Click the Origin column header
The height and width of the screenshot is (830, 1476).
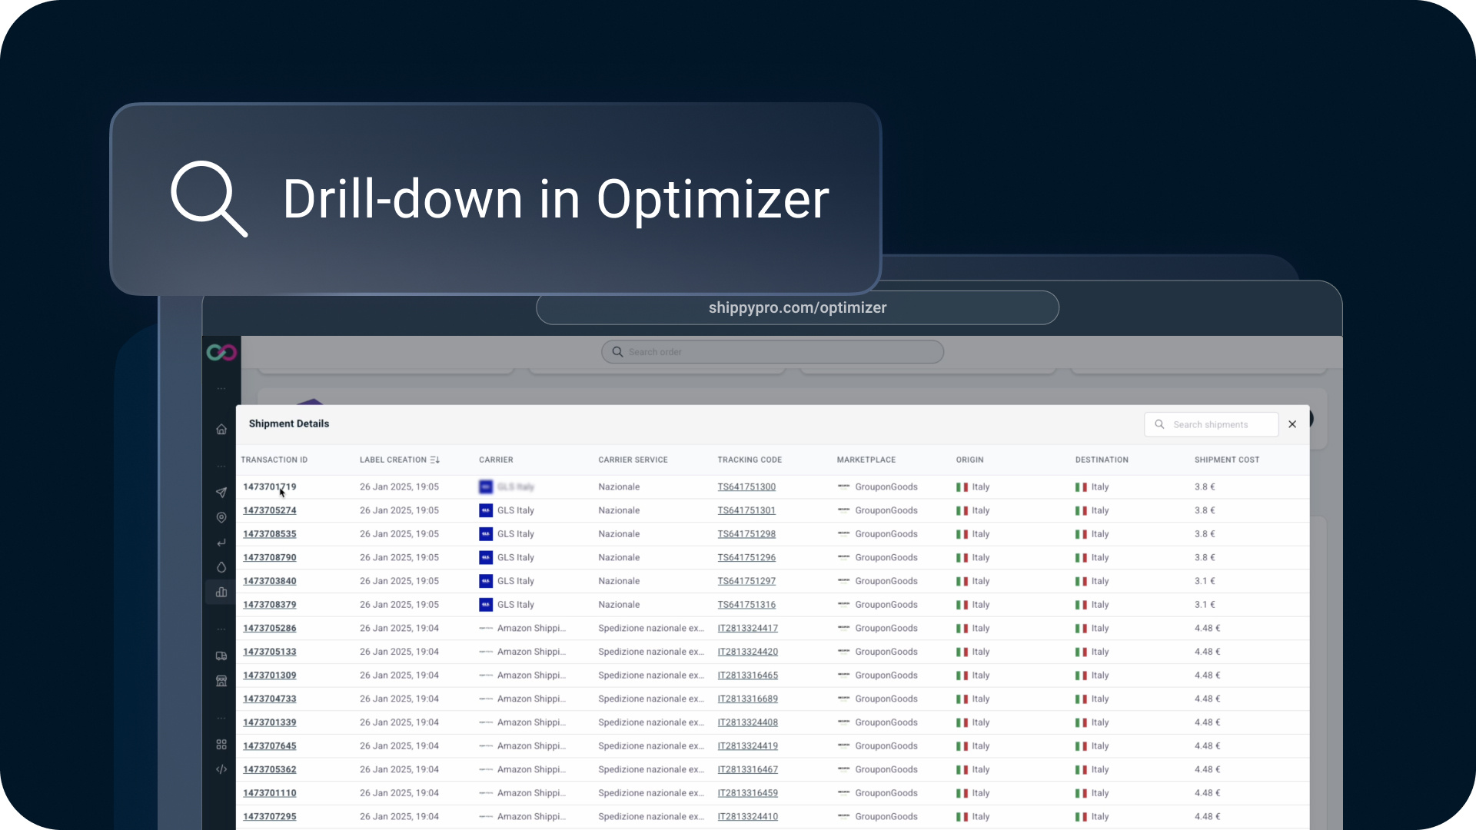pyautogui.click(x=970, y=460)
